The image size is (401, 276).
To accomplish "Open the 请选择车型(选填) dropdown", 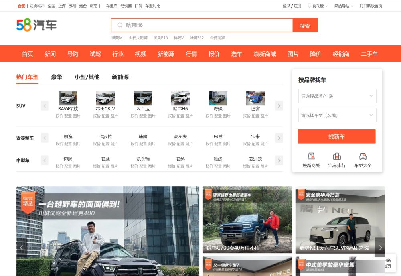I will pyautogui.click(x=337, y=115).
